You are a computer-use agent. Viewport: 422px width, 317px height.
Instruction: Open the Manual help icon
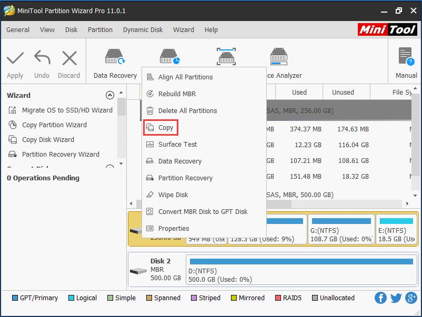pyautogui.click(x=406, y=56)
